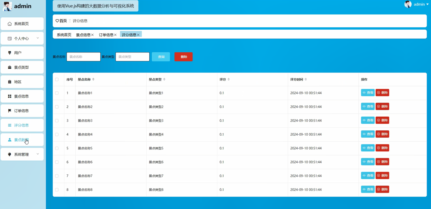Viewport: 431px width, 209px height.
Task: View details for row 景点名称8 via 查看
Action: click(368, 189)
